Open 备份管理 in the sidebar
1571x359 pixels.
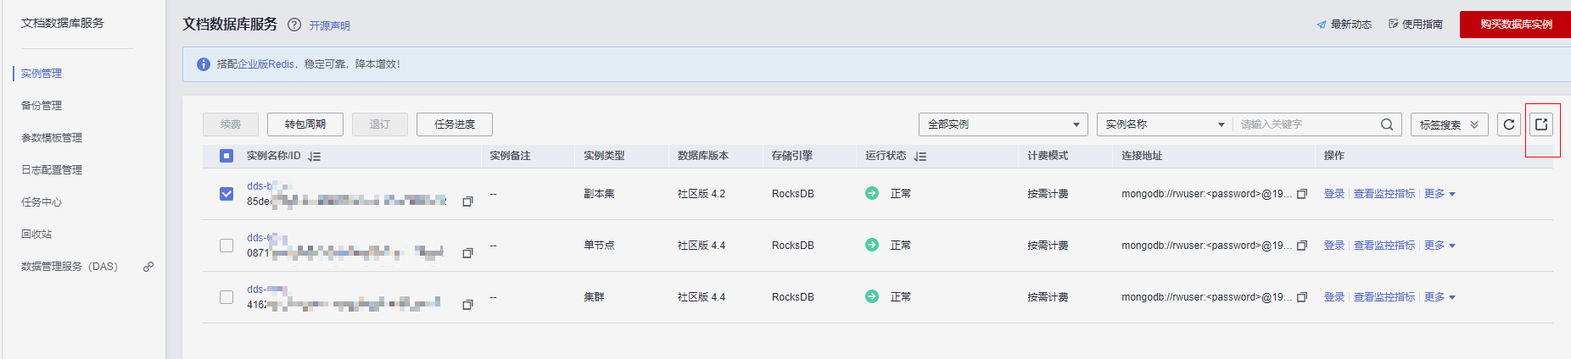click(42, 106)
